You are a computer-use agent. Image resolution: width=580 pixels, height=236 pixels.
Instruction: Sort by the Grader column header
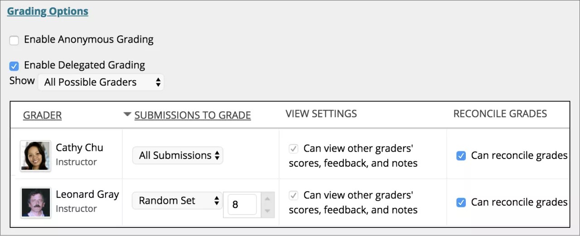[x=42, y=116]
